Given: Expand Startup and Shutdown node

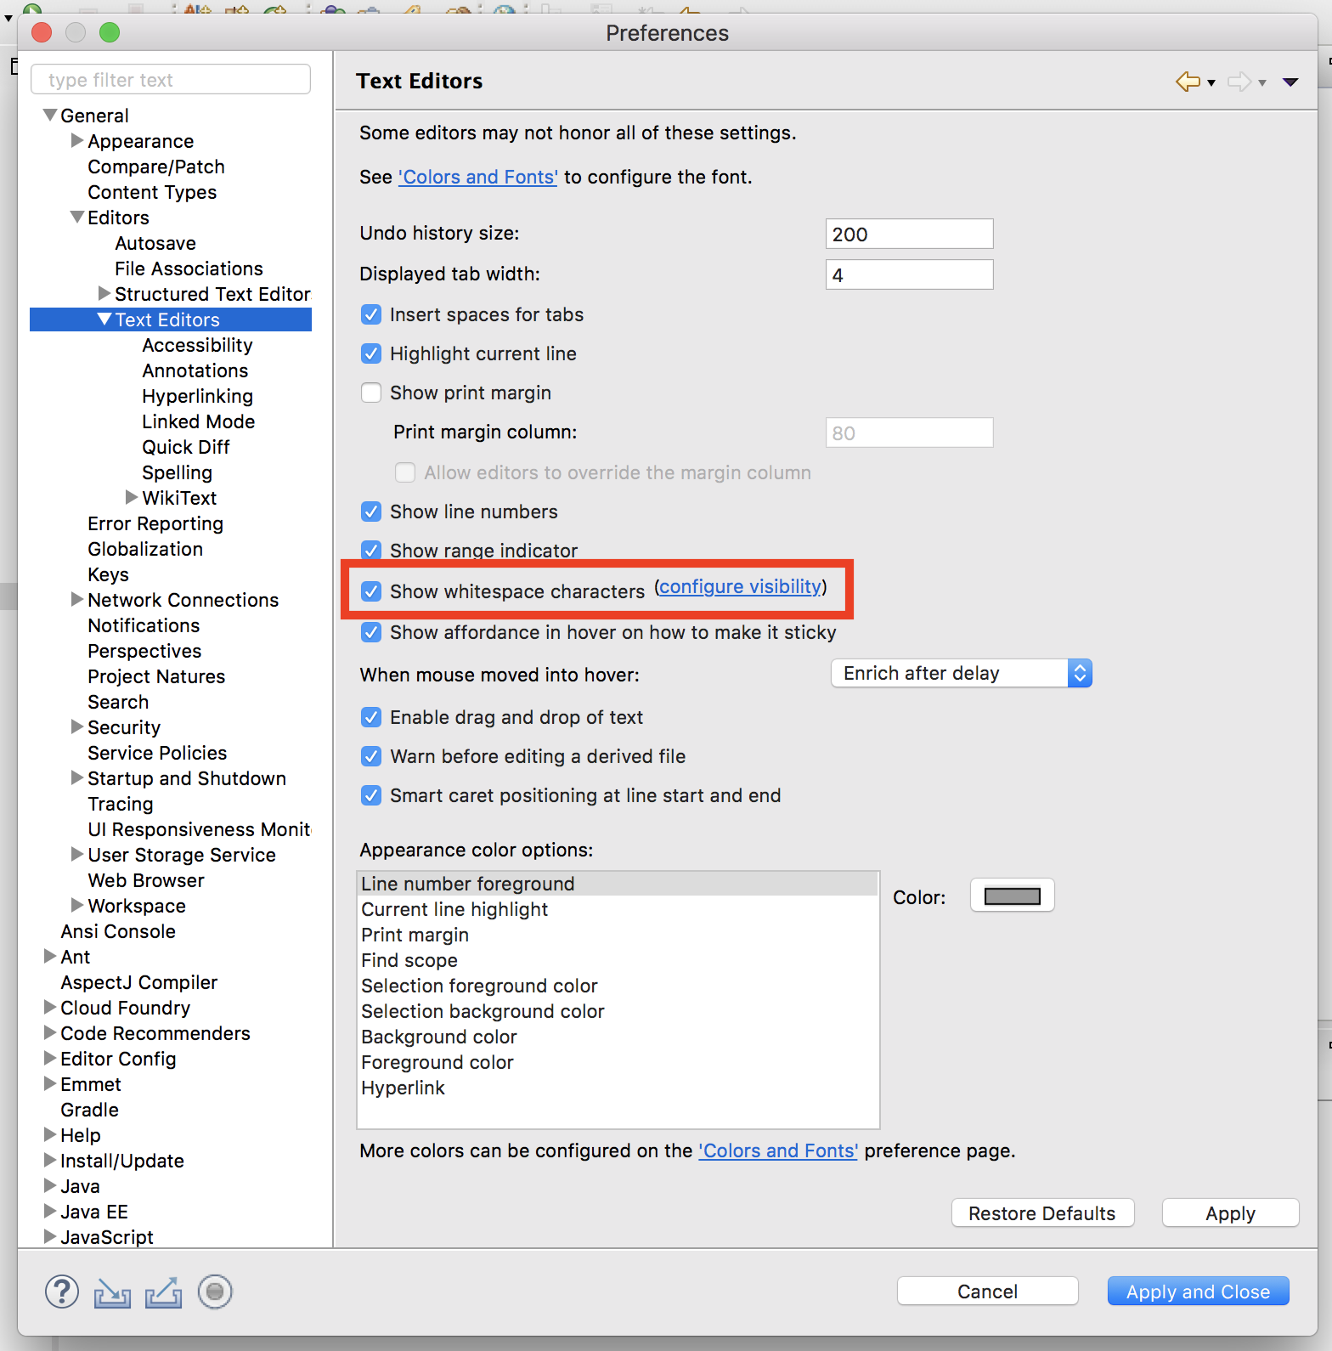Looking at the screenshot, I should point(77,777).
